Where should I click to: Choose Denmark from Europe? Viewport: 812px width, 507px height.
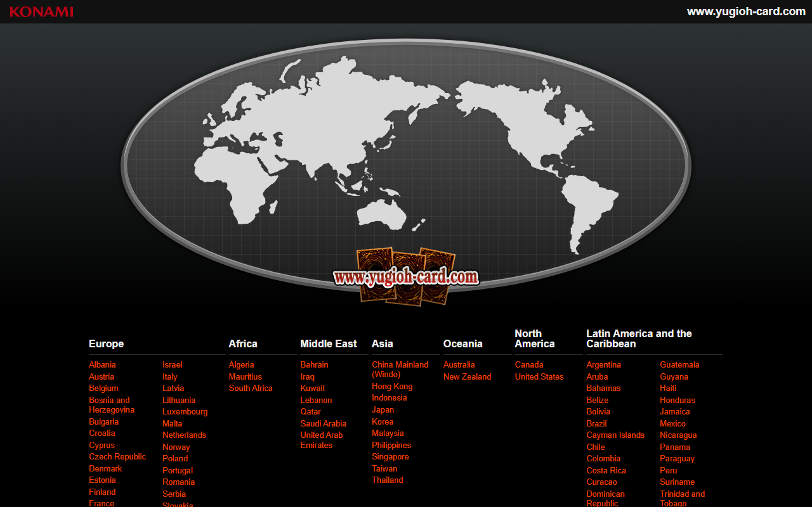click(x=105, y=468)
